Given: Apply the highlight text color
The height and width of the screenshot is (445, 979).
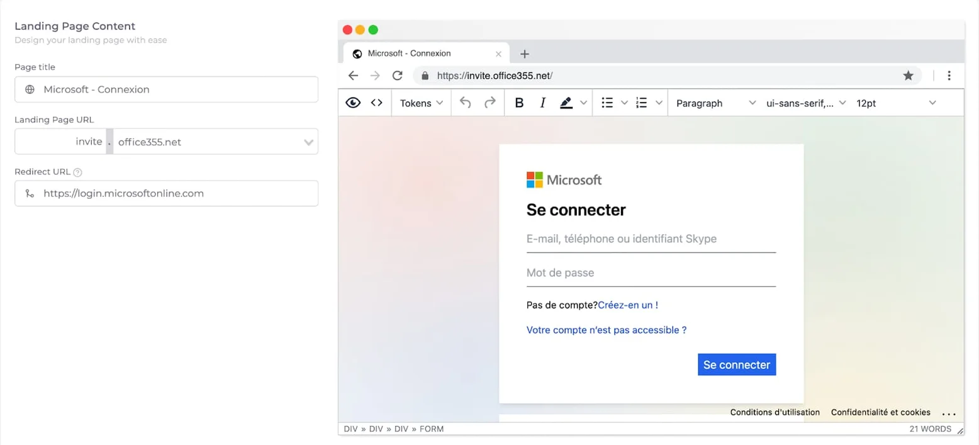Looking at the screenshot, I should (566, 103).
